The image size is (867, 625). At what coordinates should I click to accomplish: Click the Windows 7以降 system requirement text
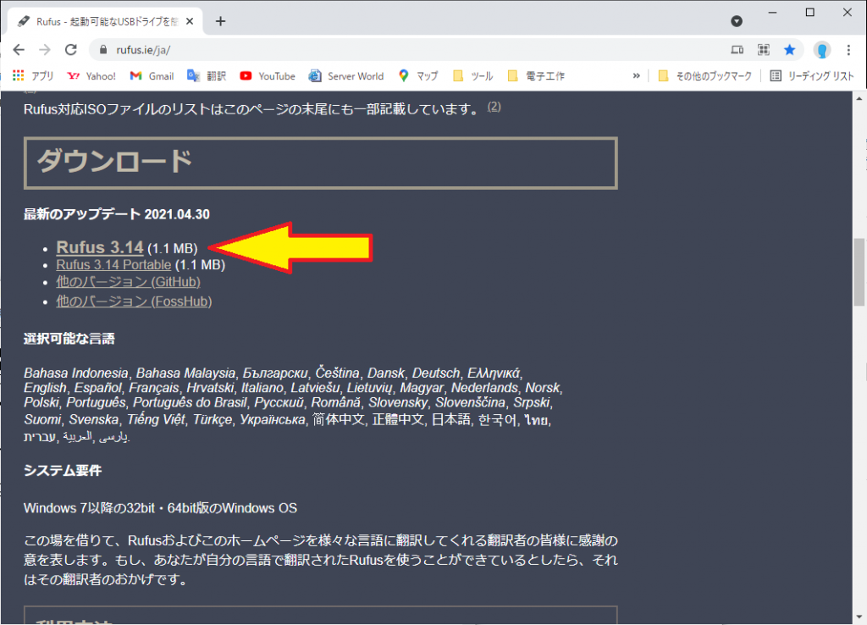point(160,508)
